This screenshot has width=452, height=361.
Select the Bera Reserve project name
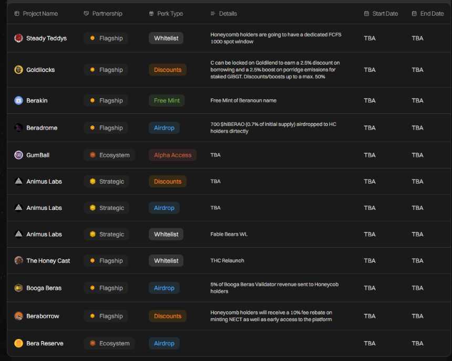[x=45, y=344]
